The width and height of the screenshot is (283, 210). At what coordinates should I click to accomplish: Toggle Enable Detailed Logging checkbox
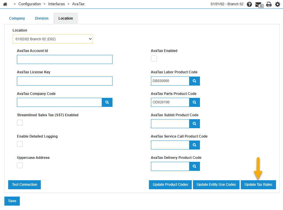20,144
